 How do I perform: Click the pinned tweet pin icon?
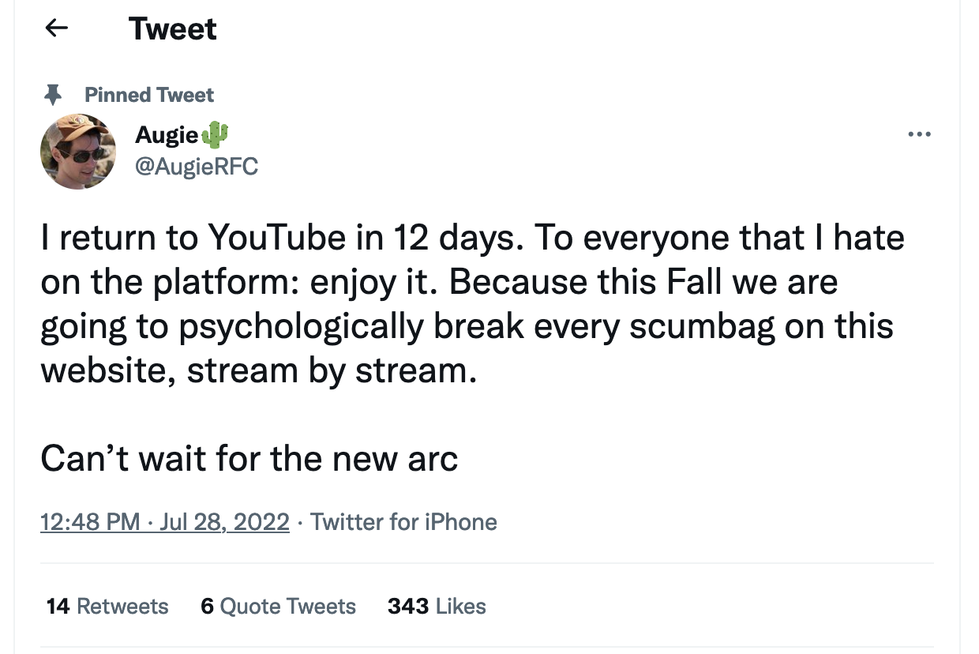tap(54, 96)
